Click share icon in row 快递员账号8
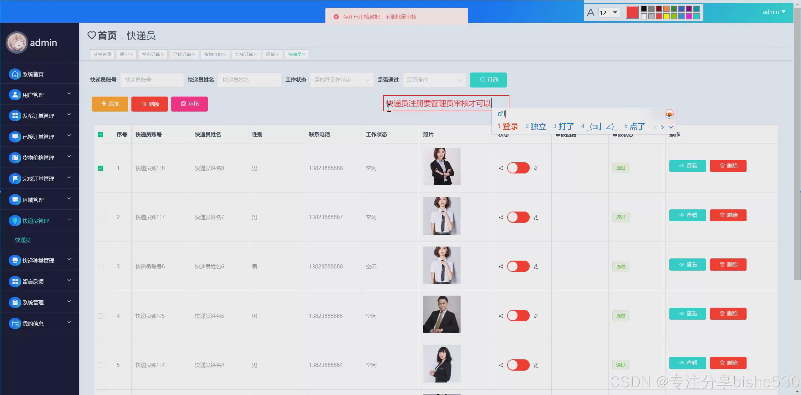 coord(501,168)
